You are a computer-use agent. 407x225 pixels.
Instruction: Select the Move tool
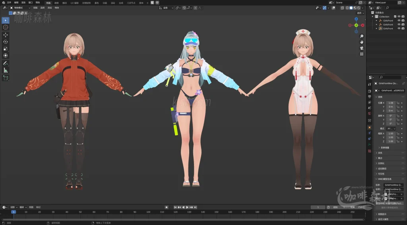[x=6, y=35]
